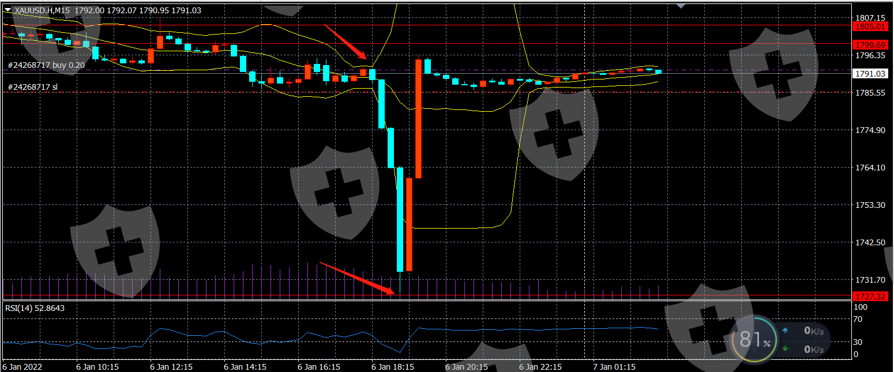The height and width of the screenshot is (372, 894).
Task: Click the current price label 1791.03 on the price axis
Action: [x=870, y=74]
